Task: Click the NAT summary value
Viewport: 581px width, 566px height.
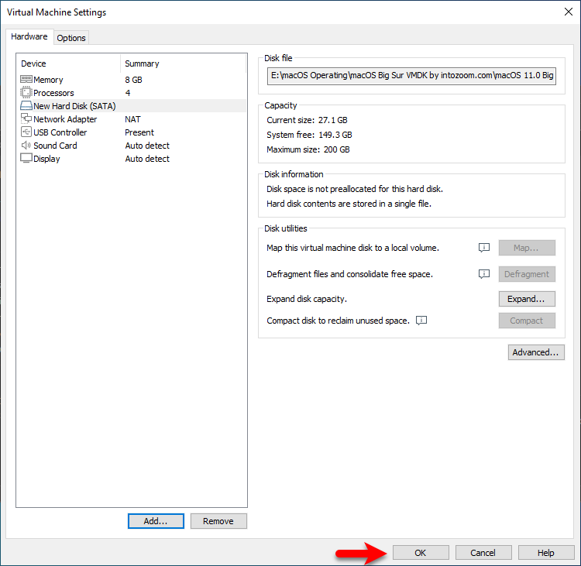Action: 132,119
